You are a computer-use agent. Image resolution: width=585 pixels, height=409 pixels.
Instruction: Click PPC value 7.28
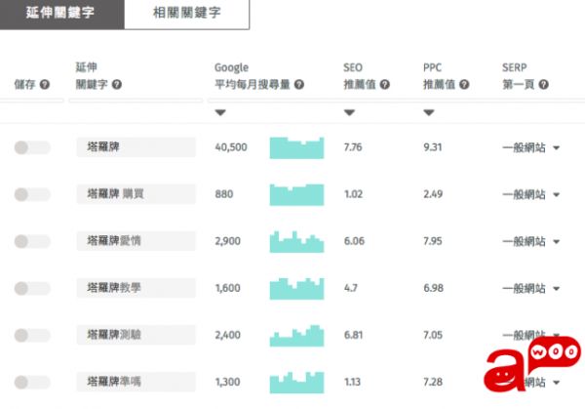click(x=433, y=382)
